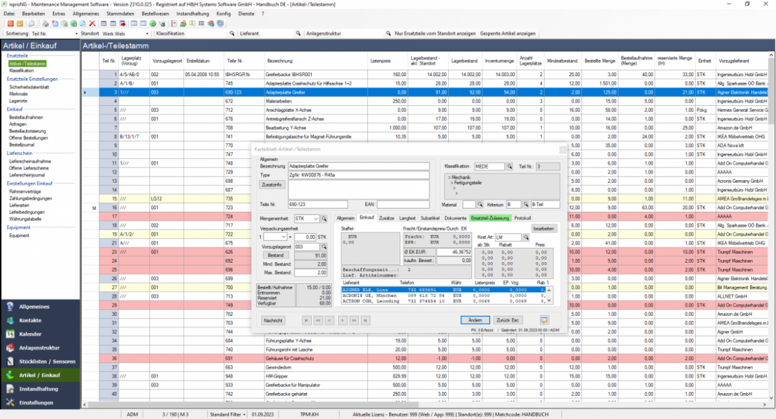The height and width of the screenshot is (419, 776).
Task: Click the Ändern button
Action: (475, 320)
